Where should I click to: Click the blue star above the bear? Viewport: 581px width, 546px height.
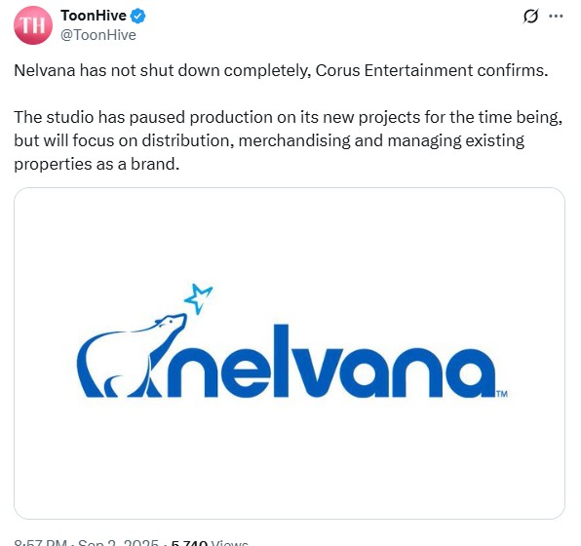click(x=198, y=298)
